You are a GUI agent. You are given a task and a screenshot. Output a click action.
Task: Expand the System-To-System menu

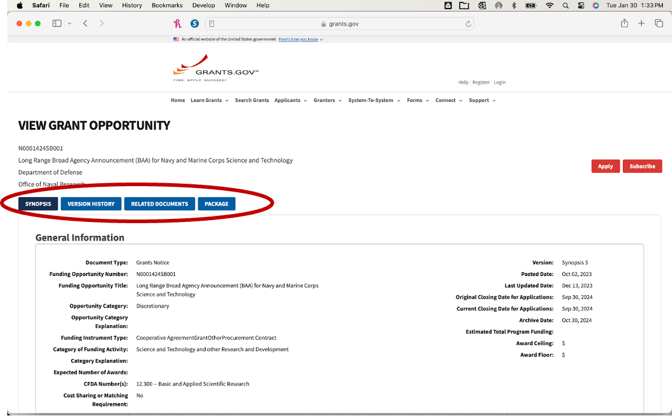pyautogui.click(x=374, y=100)
